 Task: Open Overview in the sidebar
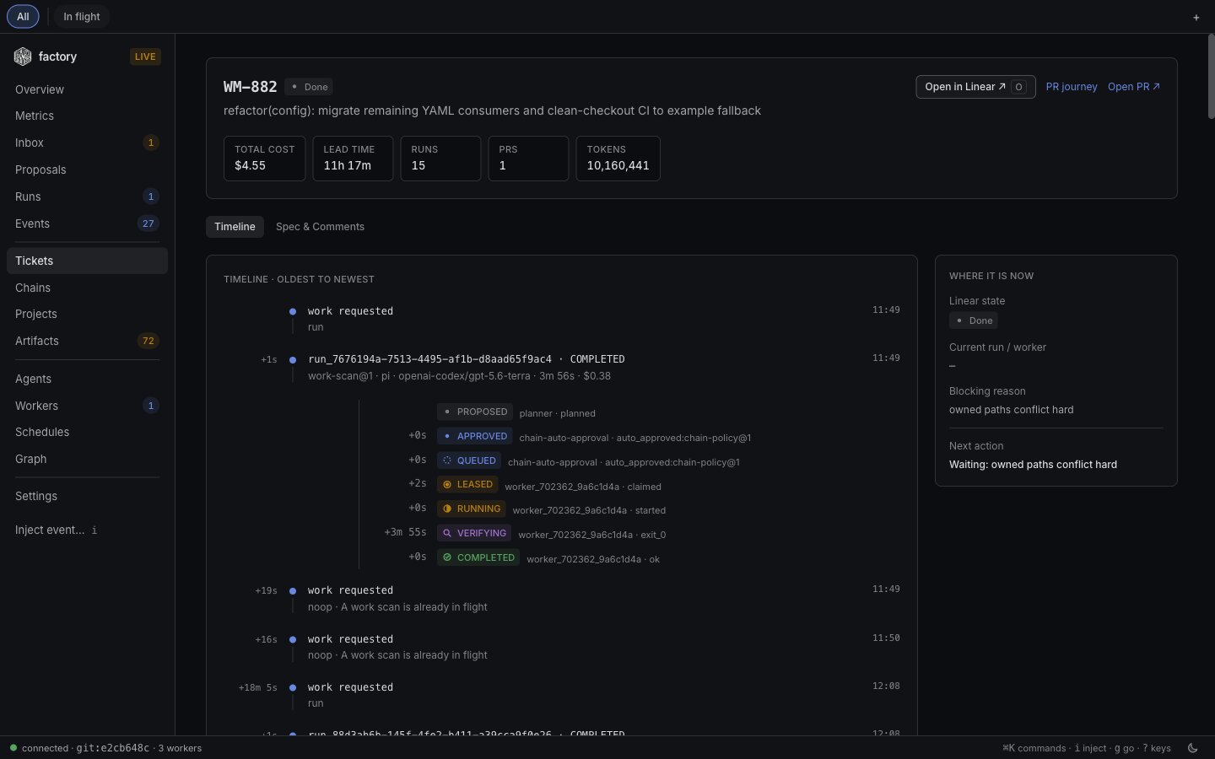pos(87,89)
